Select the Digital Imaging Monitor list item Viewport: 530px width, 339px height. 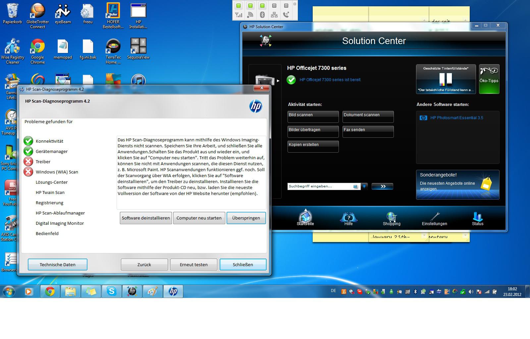60,223
